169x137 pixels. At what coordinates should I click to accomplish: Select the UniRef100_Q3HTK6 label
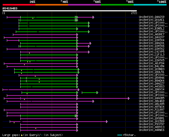click(x=152, y=46)
